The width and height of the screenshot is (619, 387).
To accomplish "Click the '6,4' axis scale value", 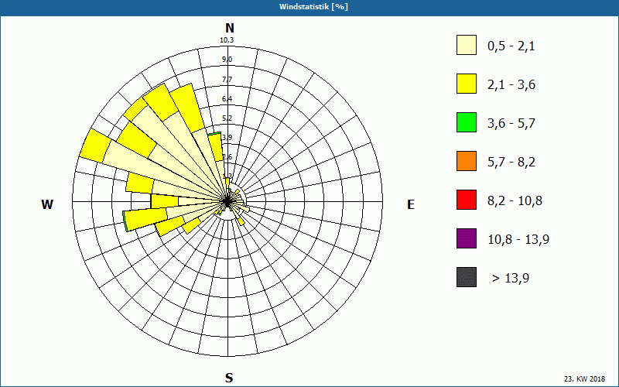I will (227, 99).
